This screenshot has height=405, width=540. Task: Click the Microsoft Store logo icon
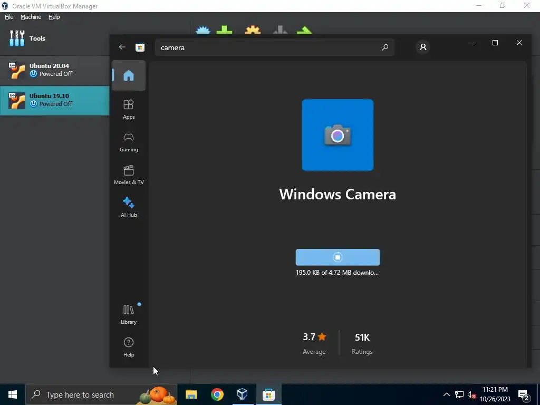coord(140,47)
